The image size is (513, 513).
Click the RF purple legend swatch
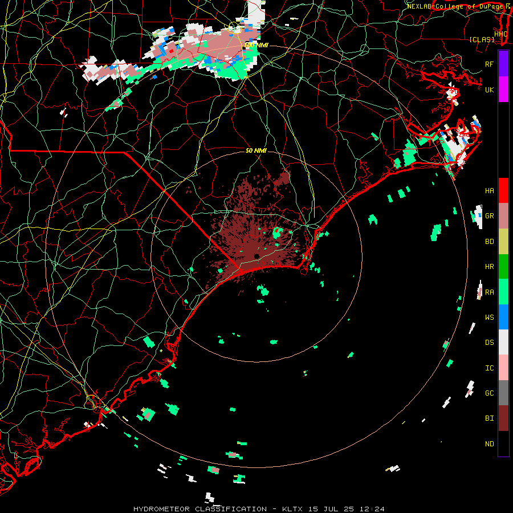point(503,64)
